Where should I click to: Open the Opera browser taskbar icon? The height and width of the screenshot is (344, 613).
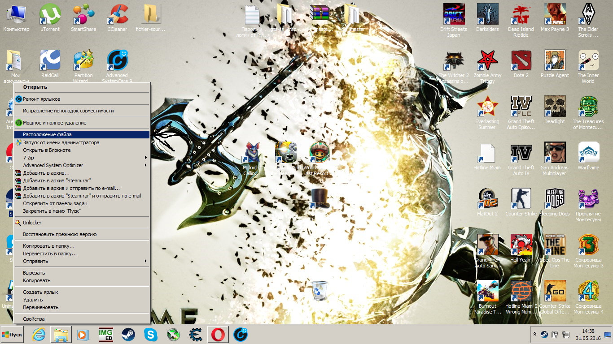pos(219,335)
